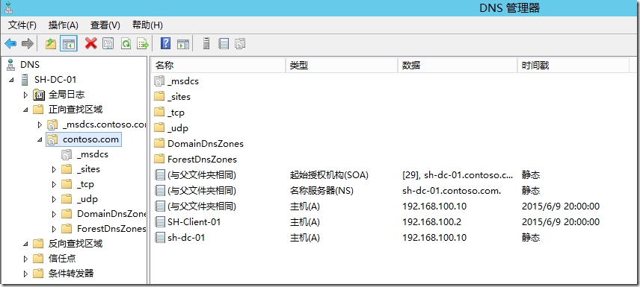640x287 pixels.
Task: Select the sh-dc-01 host record icon
Action: (161, 237)
